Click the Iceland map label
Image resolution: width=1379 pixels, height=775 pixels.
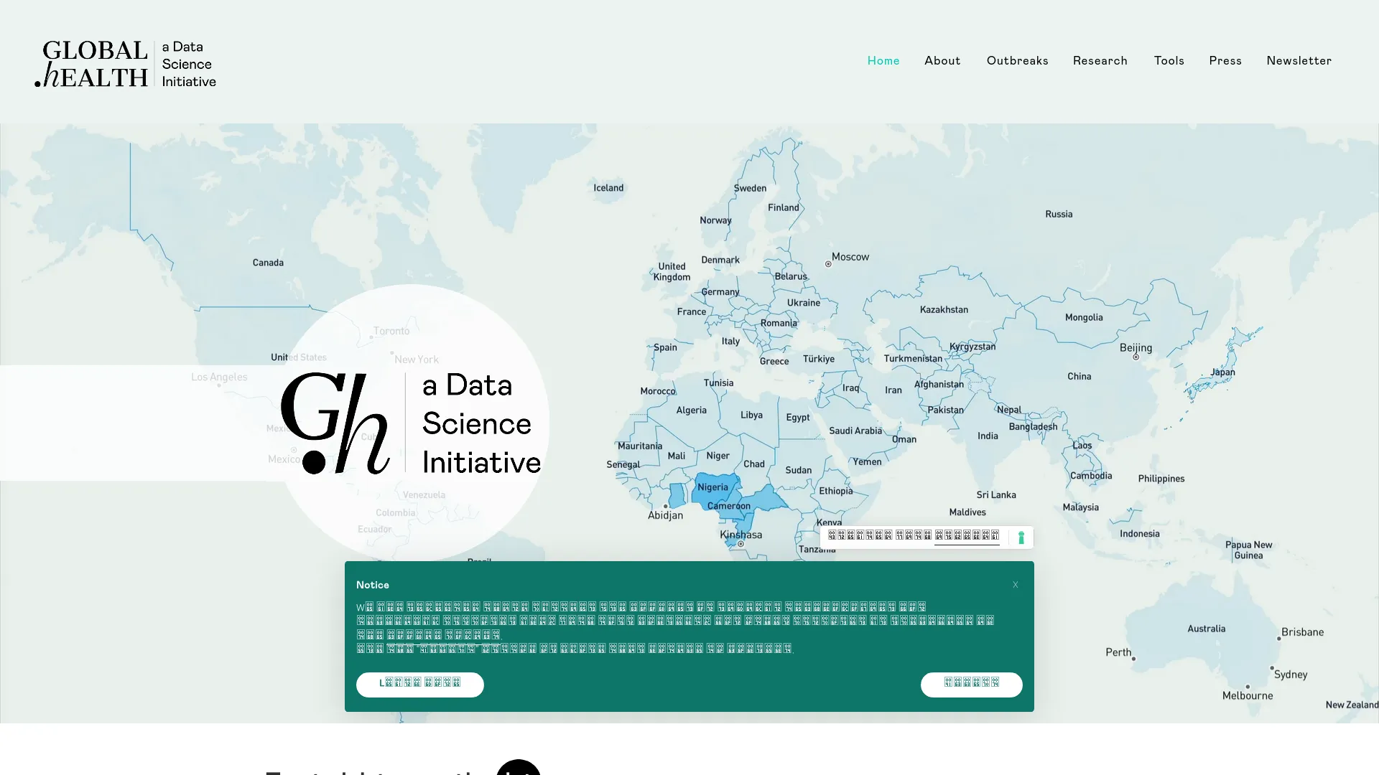(608, 188)
